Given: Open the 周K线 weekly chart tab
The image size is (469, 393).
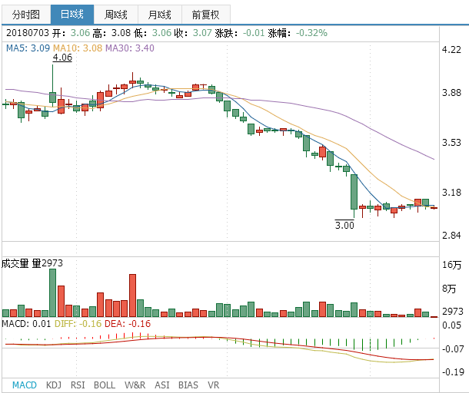Looking at the screenshot, I should click(116, 15).
